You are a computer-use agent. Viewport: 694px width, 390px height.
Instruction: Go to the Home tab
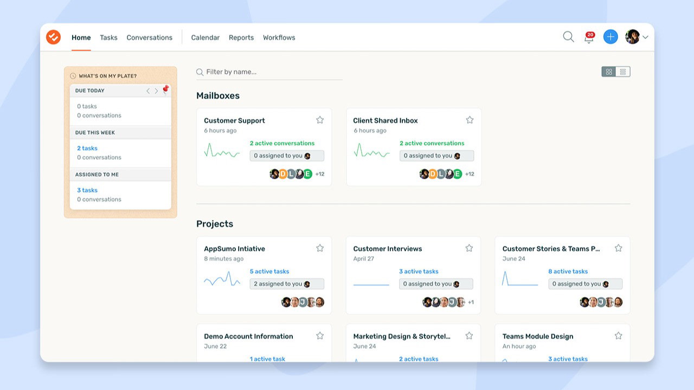[81, 37]
